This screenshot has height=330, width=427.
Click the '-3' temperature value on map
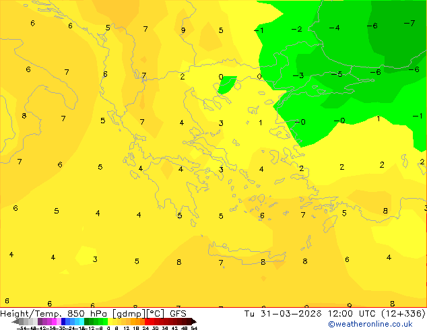point(298,75)
